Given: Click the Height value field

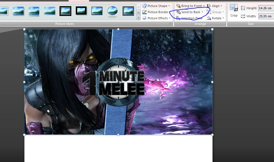Looking at the screenshot, I should (266, 8).
